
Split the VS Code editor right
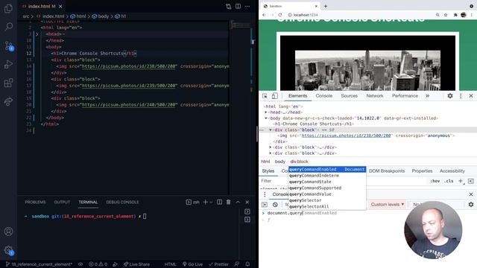238,7
